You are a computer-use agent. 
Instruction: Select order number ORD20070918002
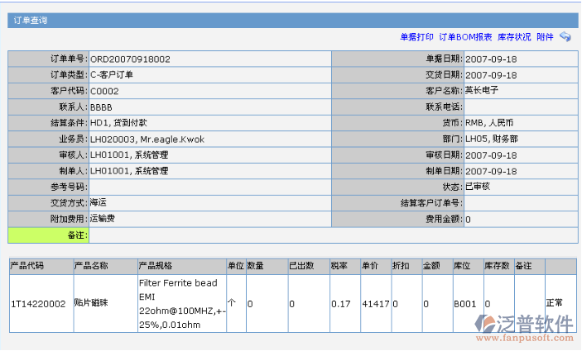tap(130, 59)
